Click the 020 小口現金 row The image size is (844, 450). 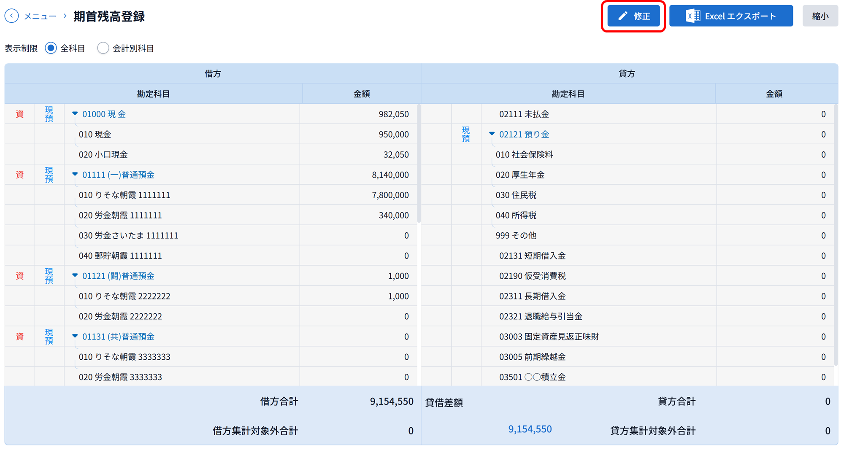pos(211,154)
